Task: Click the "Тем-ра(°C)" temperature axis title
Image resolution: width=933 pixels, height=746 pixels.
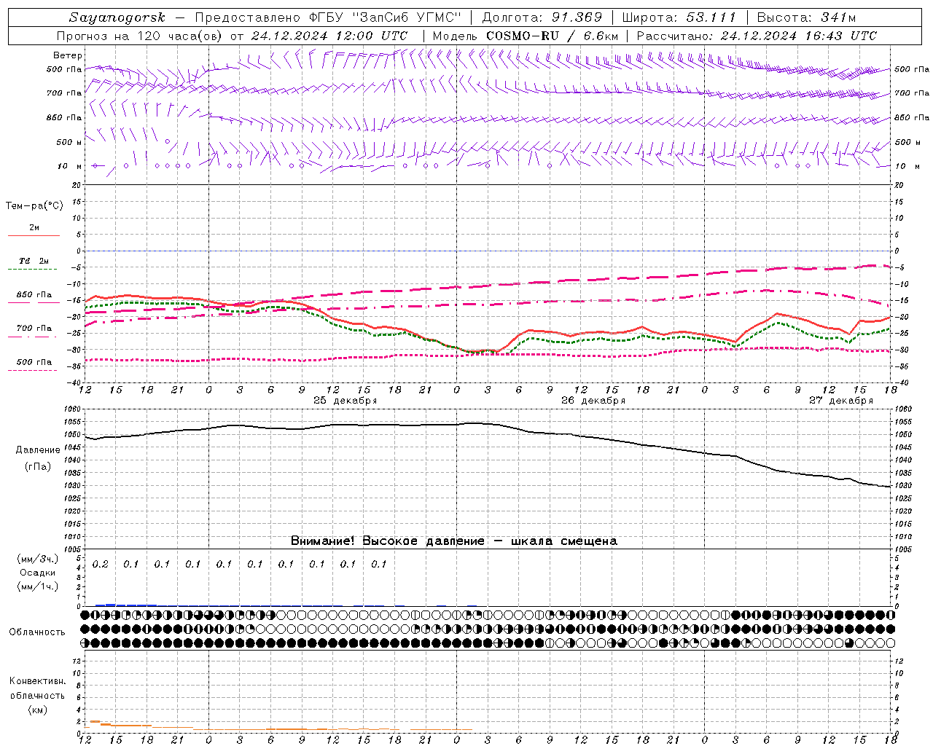Action: pos(34,206)
